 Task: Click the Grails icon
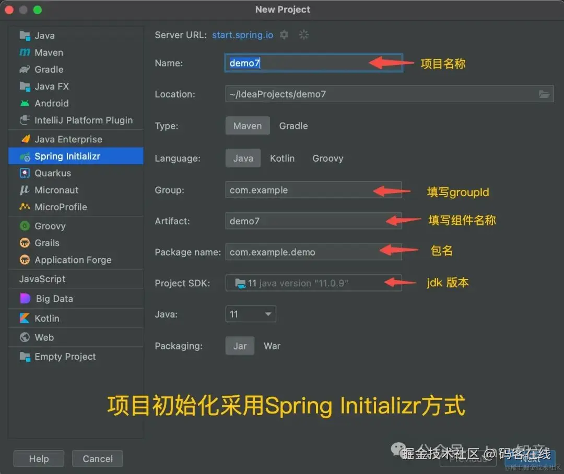[25, 243]
